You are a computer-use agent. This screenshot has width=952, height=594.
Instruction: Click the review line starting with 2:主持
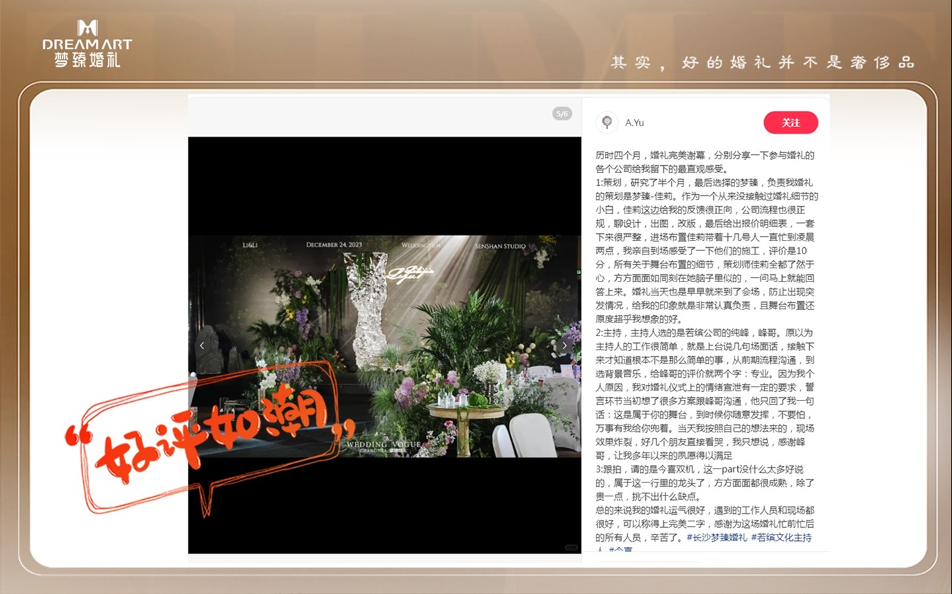coord(704,333)
